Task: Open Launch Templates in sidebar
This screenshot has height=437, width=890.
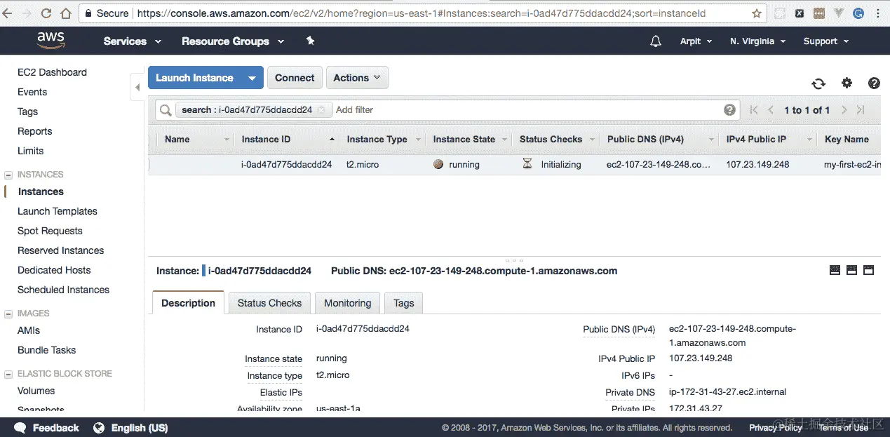Action: tap(58, 211)
